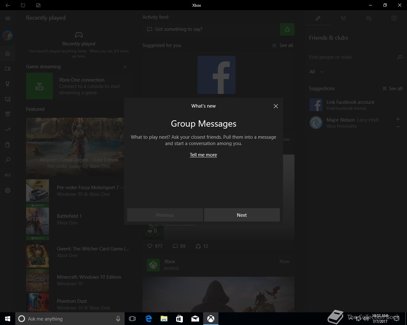Open Achievements trophy icon in sidebar

[x=8, y=84]
